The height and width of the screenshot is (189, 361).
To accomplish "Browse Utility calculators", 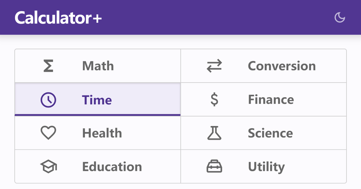I will click(264, 166).
